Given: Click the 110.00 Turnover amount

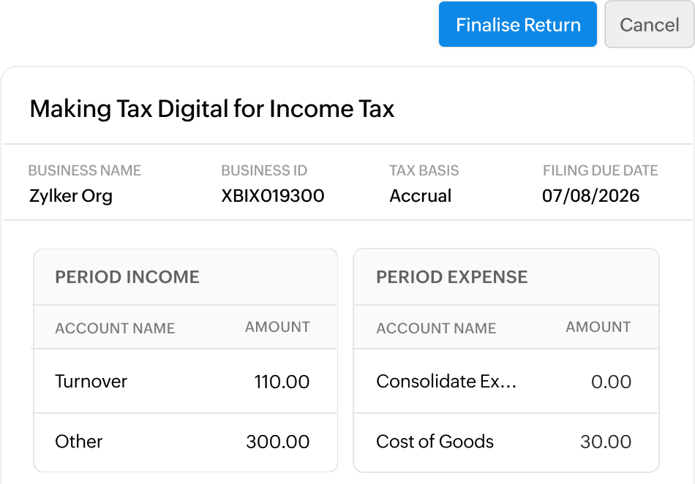Looking at the screenshot, I should pyautogui.click(x=282, y=381).
